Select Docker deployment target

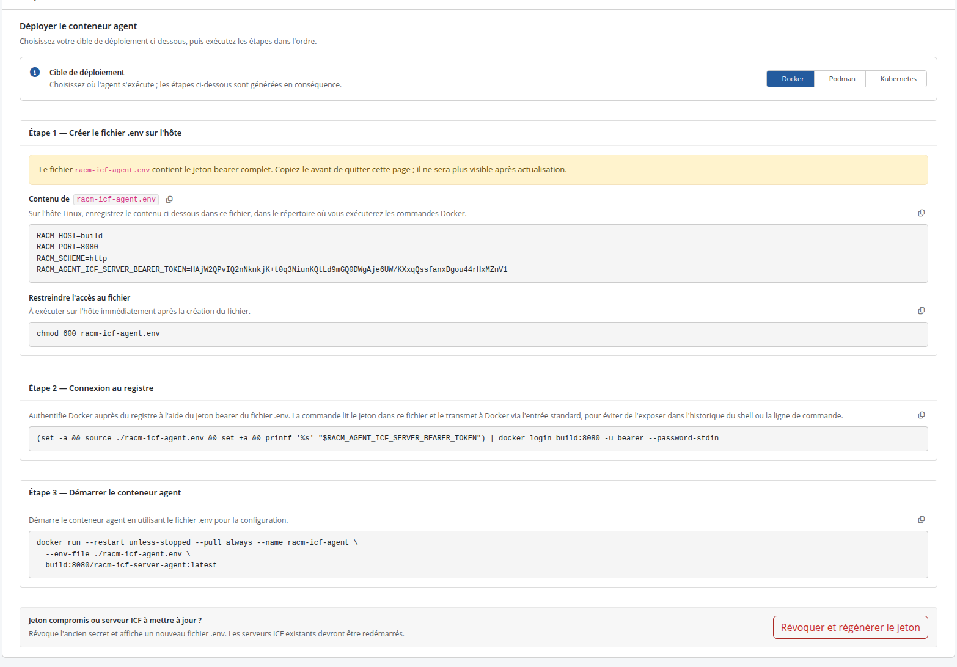(x=790, y=79)
